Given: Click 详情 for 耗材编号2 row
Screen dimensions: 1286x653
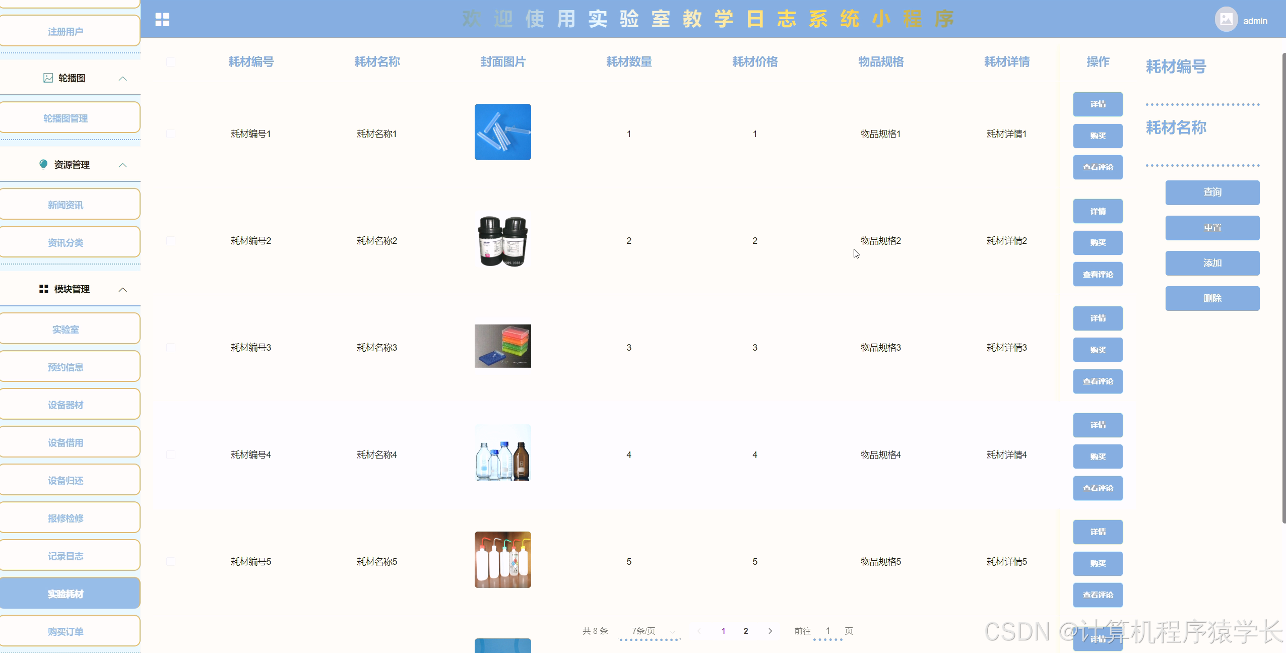Looking at the screenshot, I should [1098, 211].
